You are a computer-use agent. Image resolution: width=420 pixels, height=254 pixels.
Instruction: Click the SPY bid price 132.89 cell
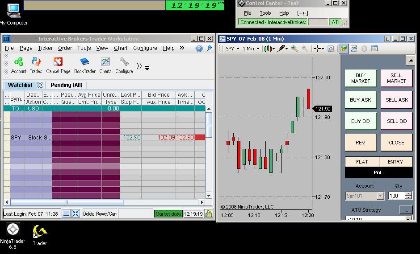(159, 137)
